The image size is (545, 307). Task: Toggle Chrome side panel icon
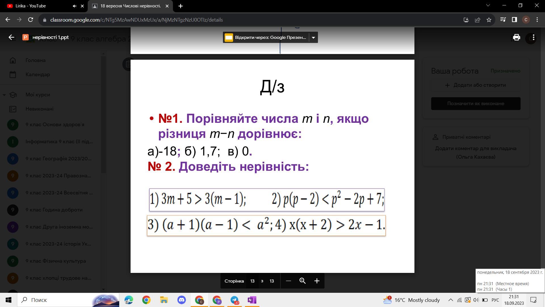point(514,20)
